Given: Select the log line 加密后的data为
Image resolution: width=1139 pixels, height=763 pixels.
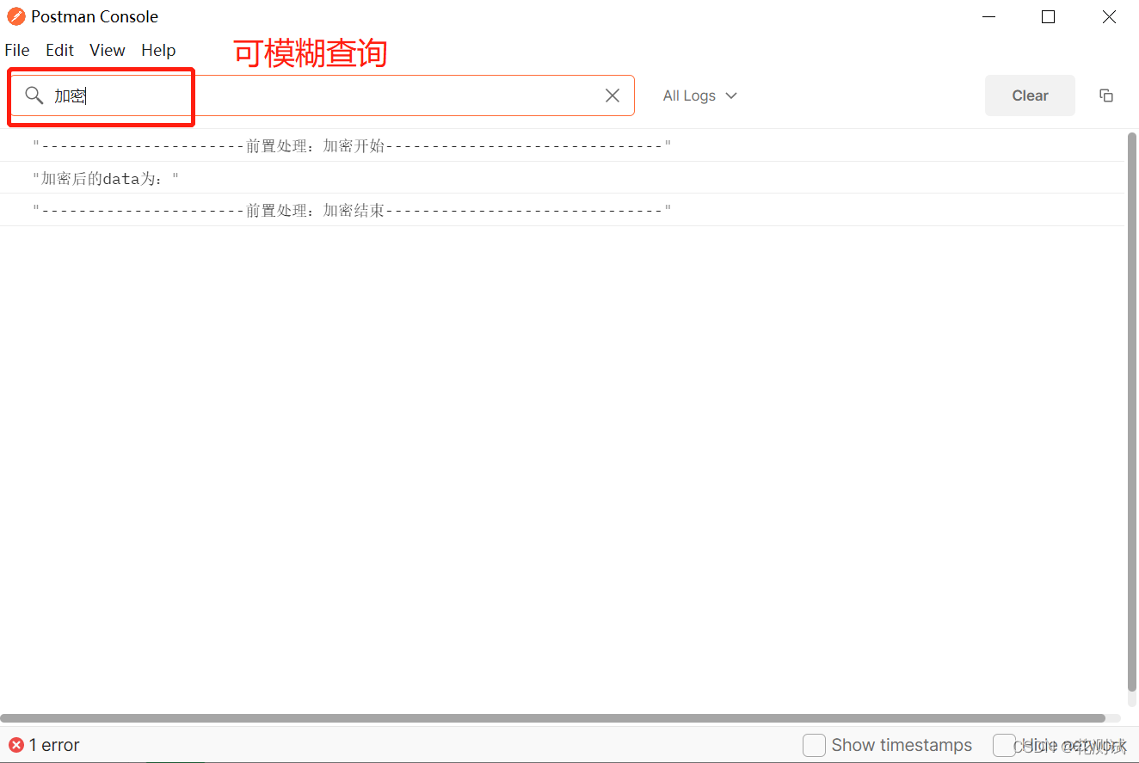Looking at the screenshot, I should click(563, 178).
